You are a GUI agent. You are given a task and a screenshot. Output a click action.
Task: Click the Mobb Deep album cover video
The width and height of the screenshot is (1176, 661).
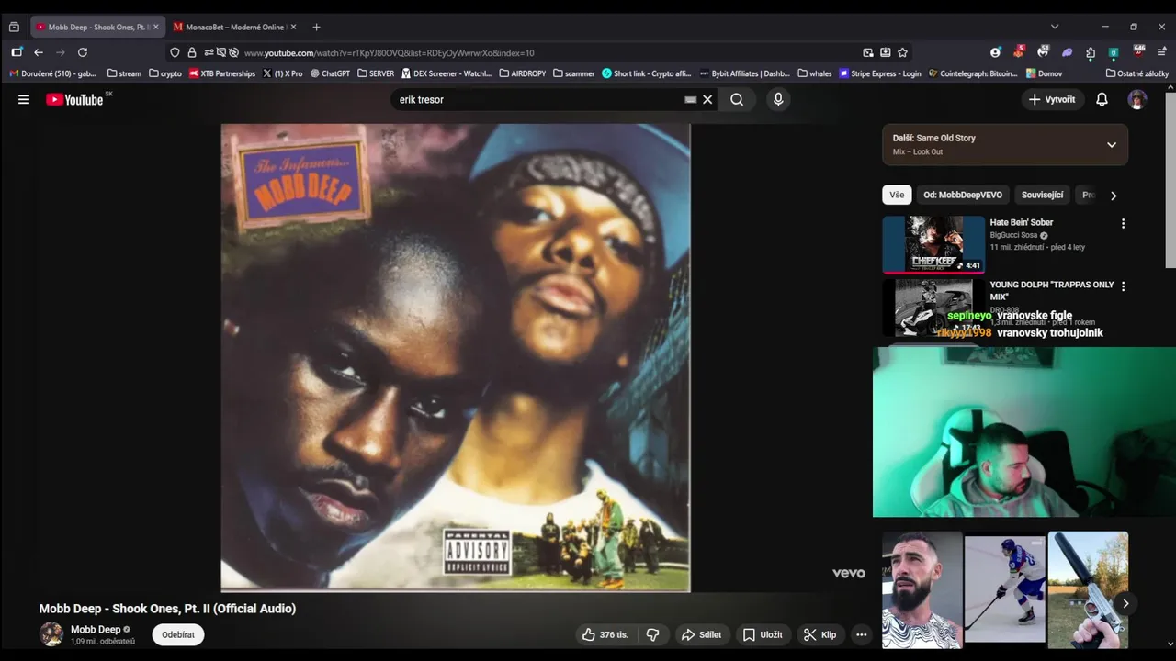[456, 358]
